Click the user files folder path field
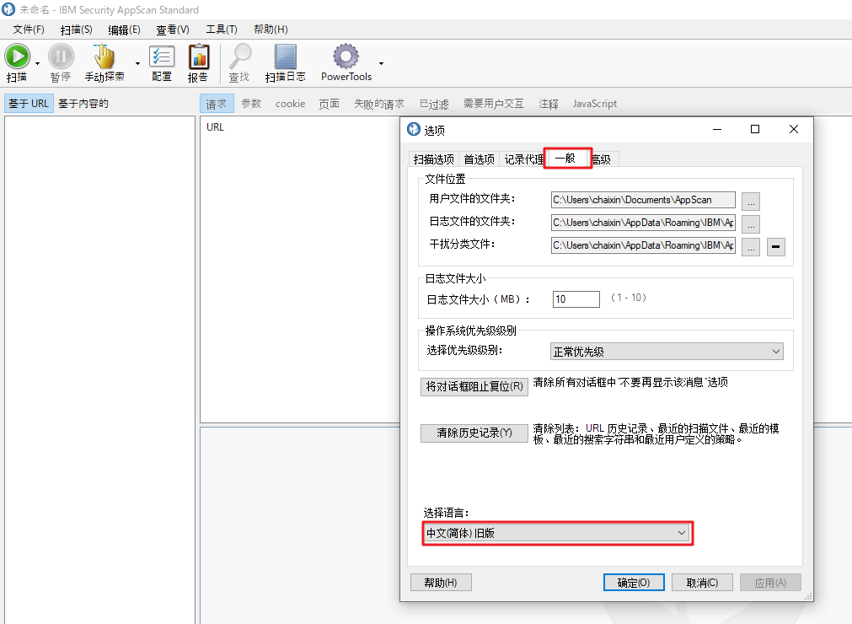852x624 pixels. (643, 200)
